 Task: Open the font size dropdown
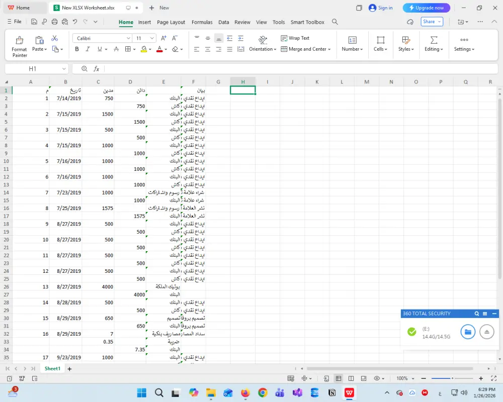(152, 38)
